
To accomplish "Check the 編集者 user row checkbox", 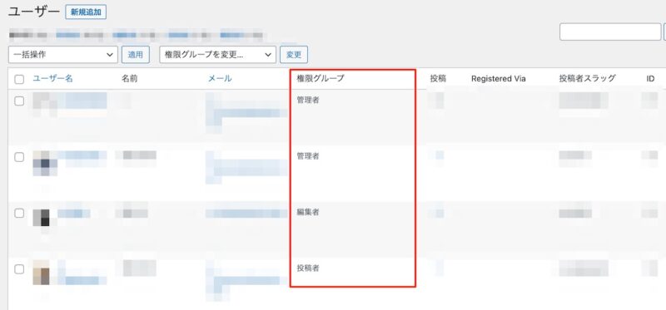I will point(19,214).
